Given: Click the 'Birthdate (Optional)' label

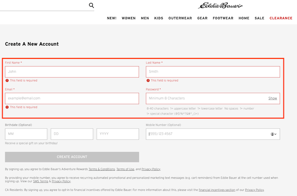Looking at the screenshot, I should [18, 125].
